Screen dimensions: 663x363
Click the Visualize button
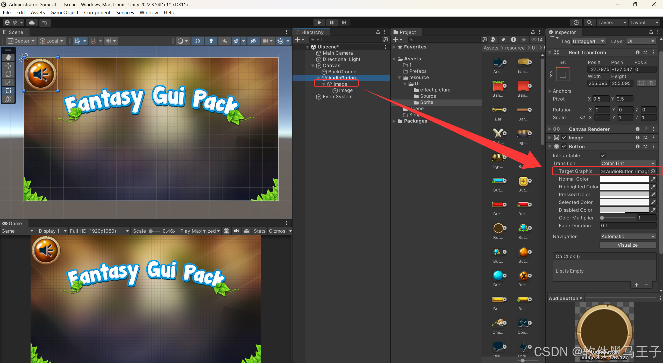click(628, 245)
